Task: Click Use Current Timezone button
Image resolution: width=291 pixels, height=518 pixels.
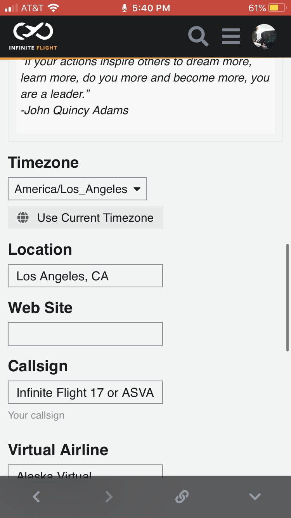Action: click(x=85, y=217)
